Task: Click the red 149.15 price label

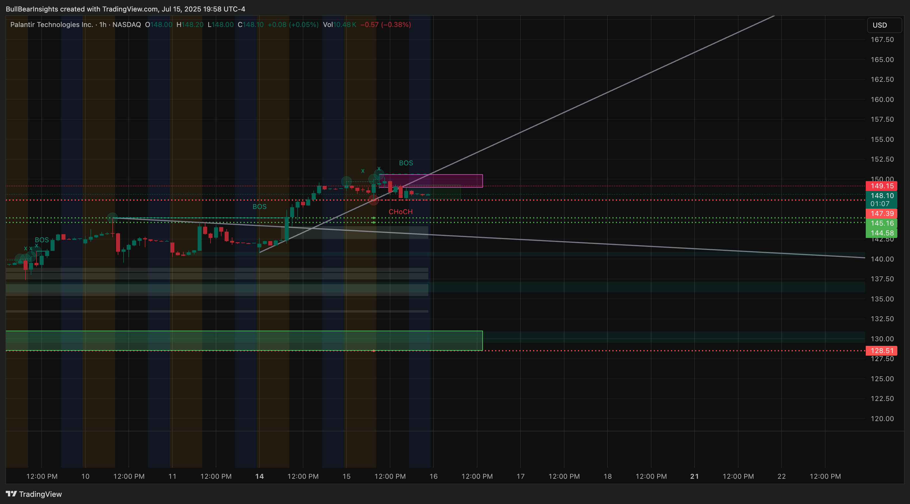Action: coord(881,186)
